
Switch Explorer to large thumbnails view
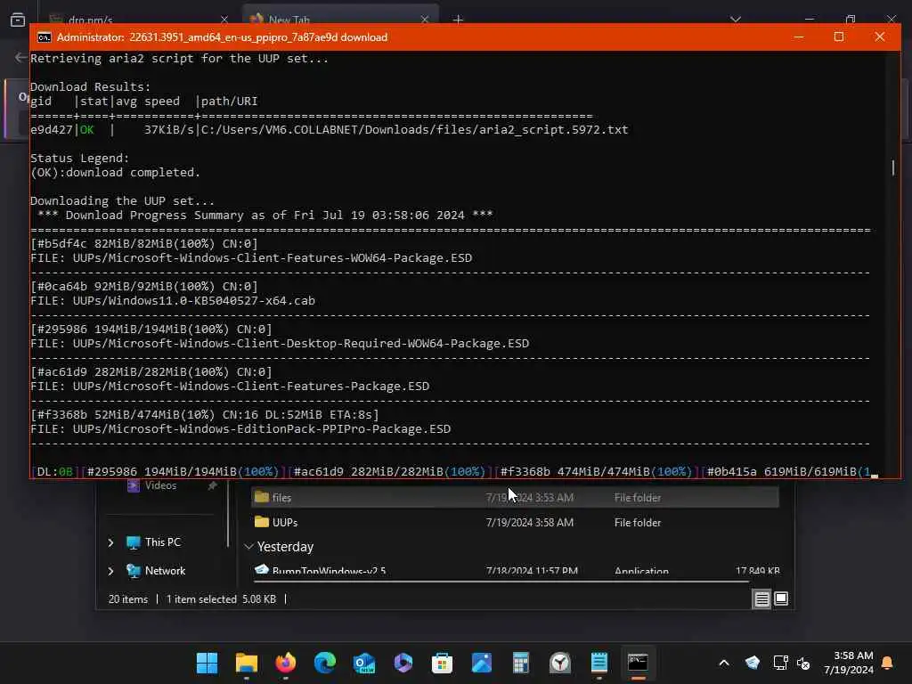(x=781, y=598)
